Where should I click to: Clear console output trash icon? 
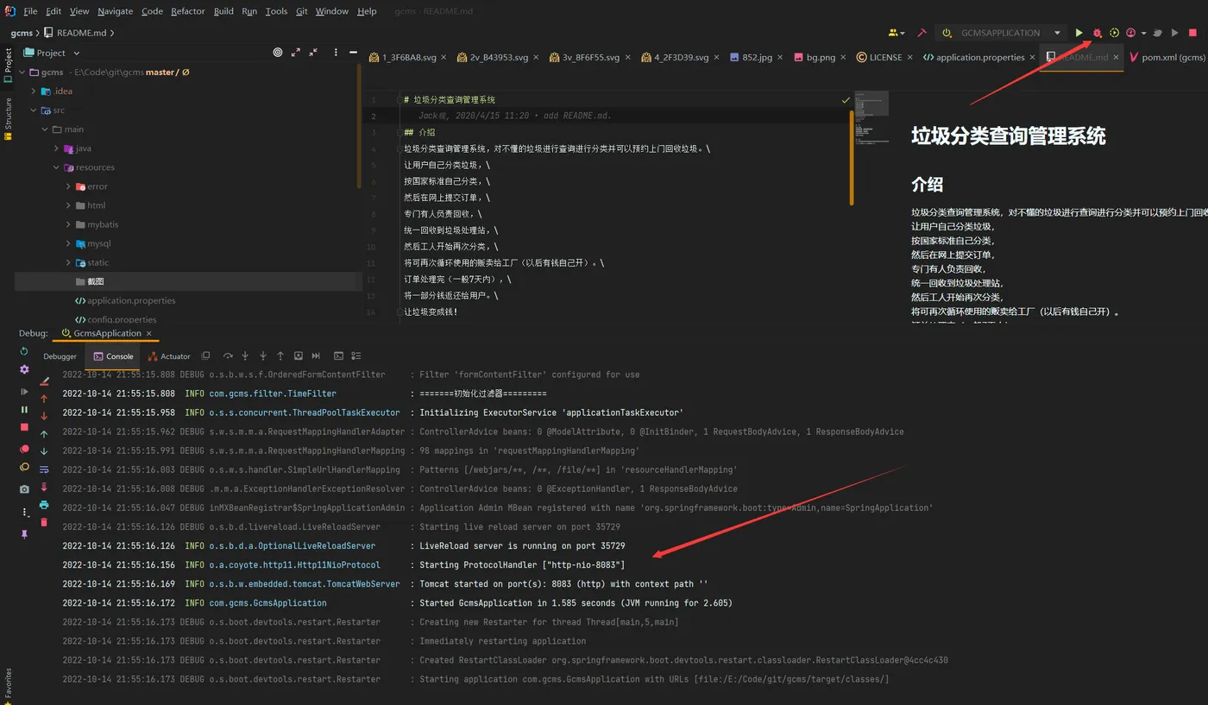click(x=45, y=523)
